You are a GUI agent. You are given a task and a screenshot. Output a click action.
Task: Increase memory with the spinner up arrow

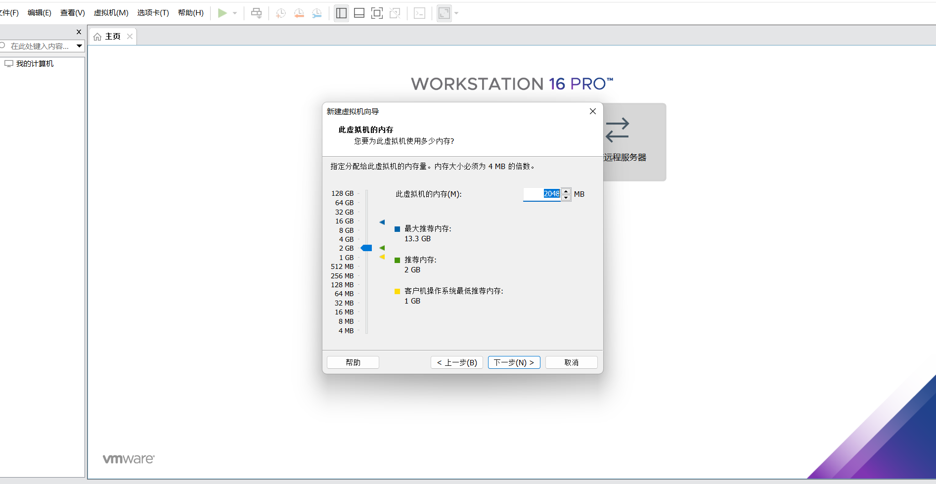click(x=566, y=191)
